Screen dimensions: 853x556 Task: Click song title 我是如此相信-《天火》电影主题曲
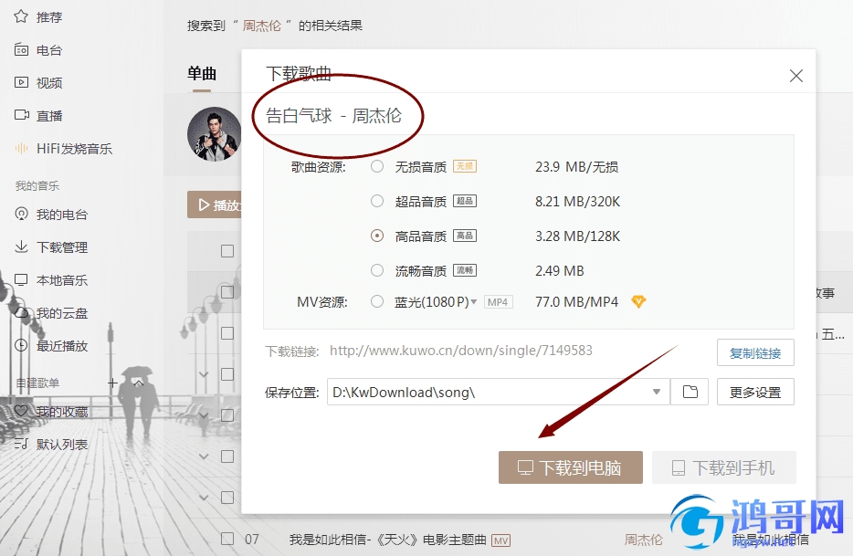[x=388, y=540]
